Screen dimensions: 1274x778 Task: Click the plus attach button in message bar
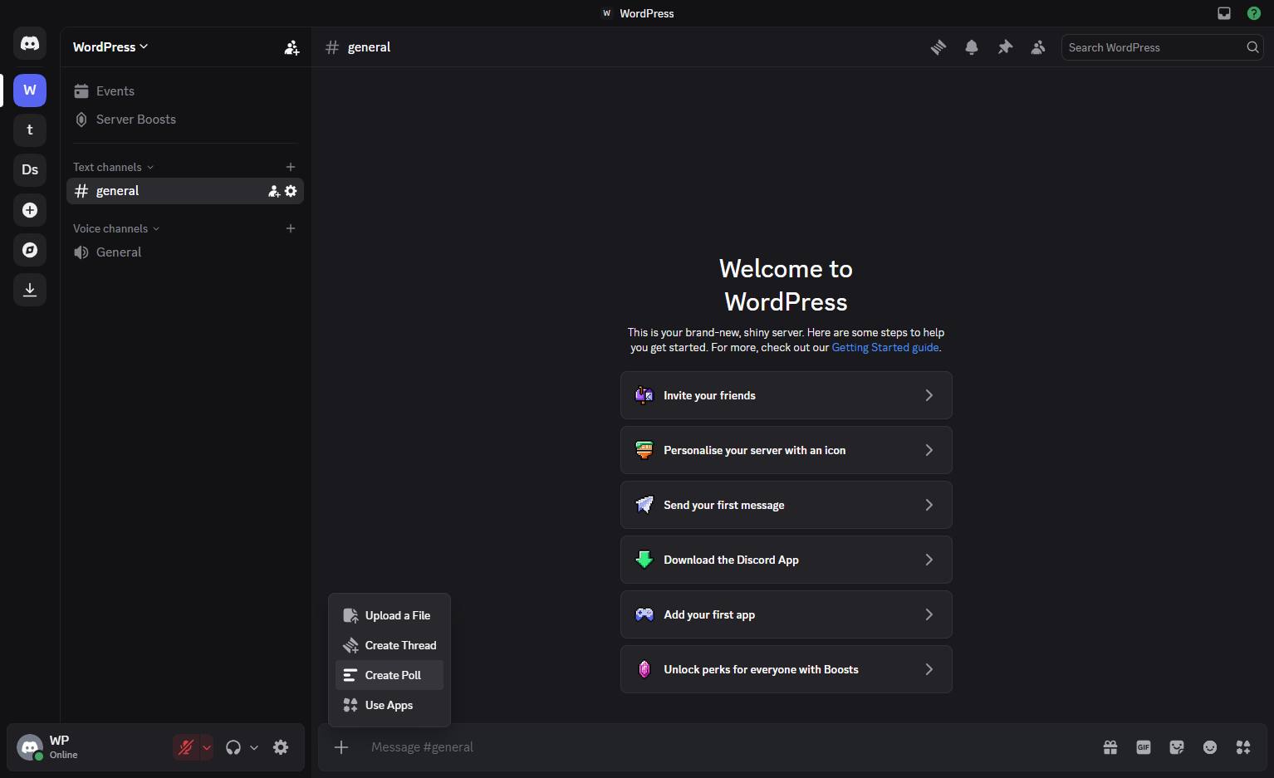coord(341,747)
